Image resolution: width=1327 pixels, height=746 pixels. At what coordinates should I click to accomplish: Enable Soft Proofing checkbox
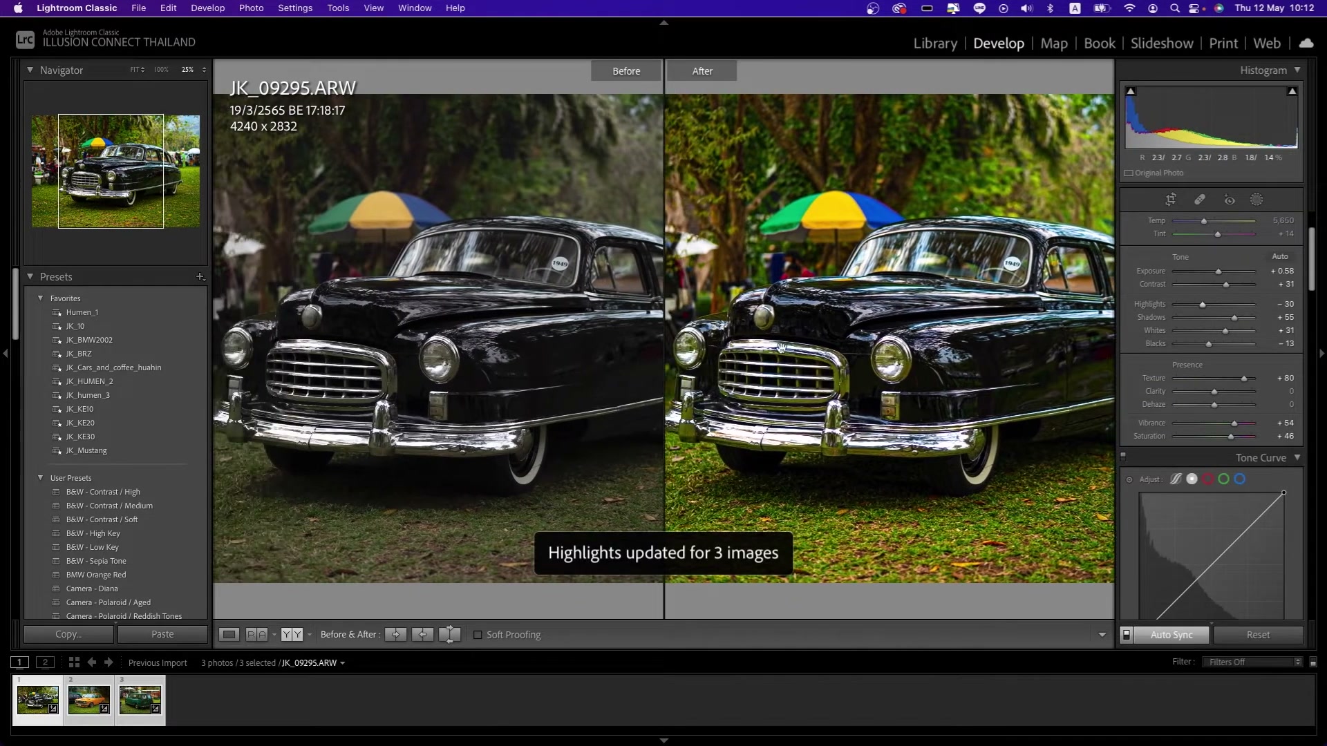click(x=478, y=635)
